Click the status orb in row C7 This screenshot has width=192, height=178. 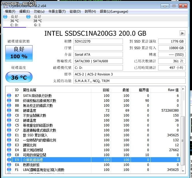click(9, 130)
